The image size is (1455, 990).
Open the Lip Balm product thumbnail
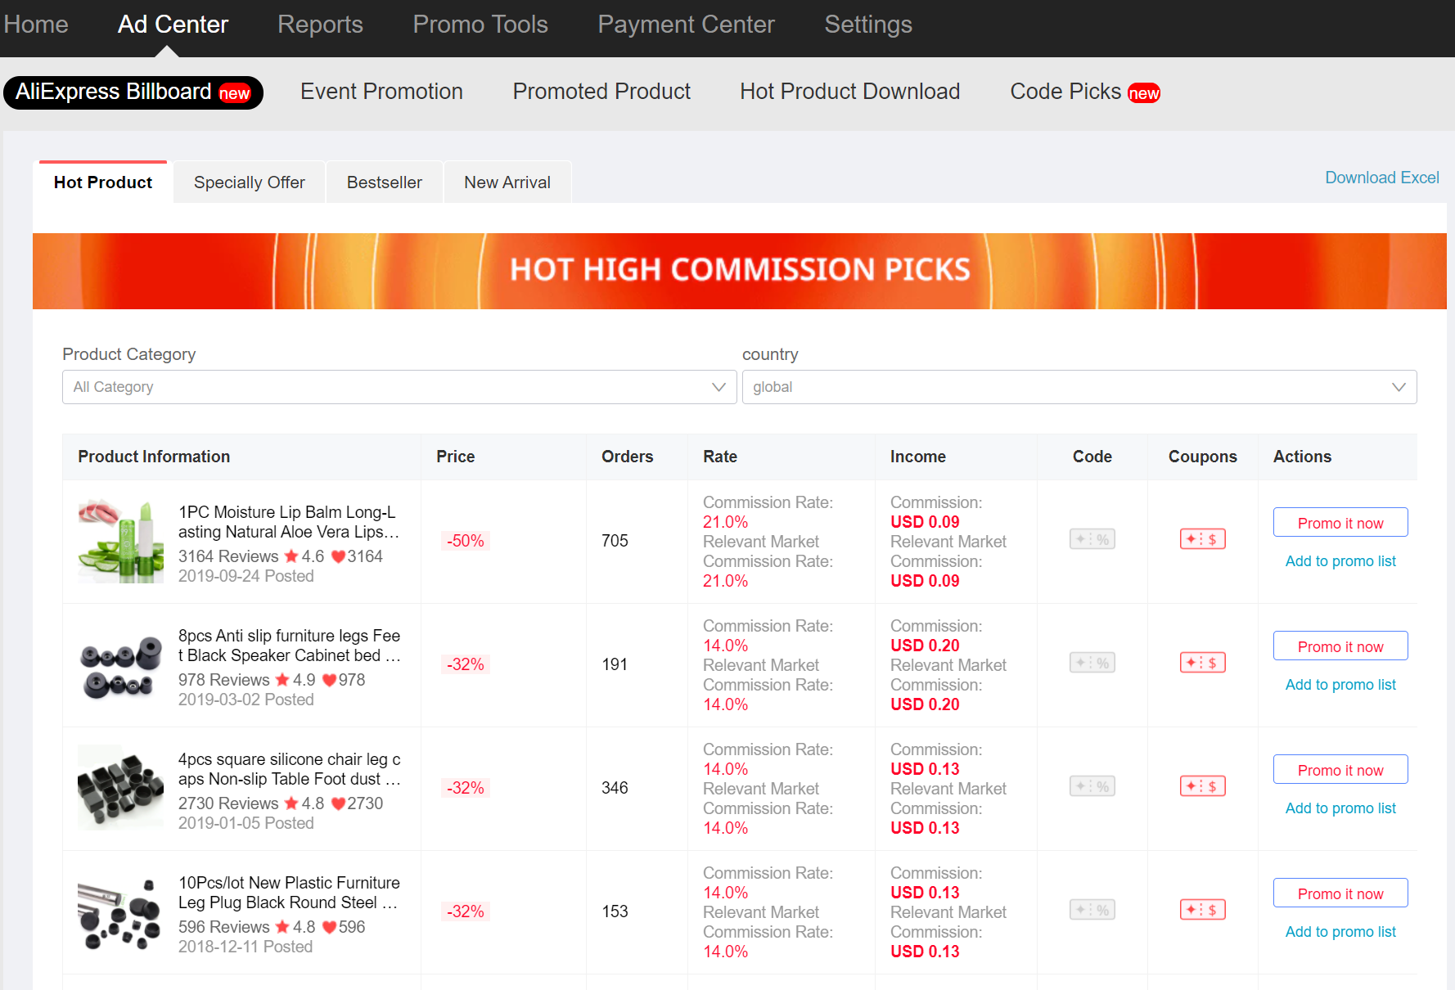point(120,541)
